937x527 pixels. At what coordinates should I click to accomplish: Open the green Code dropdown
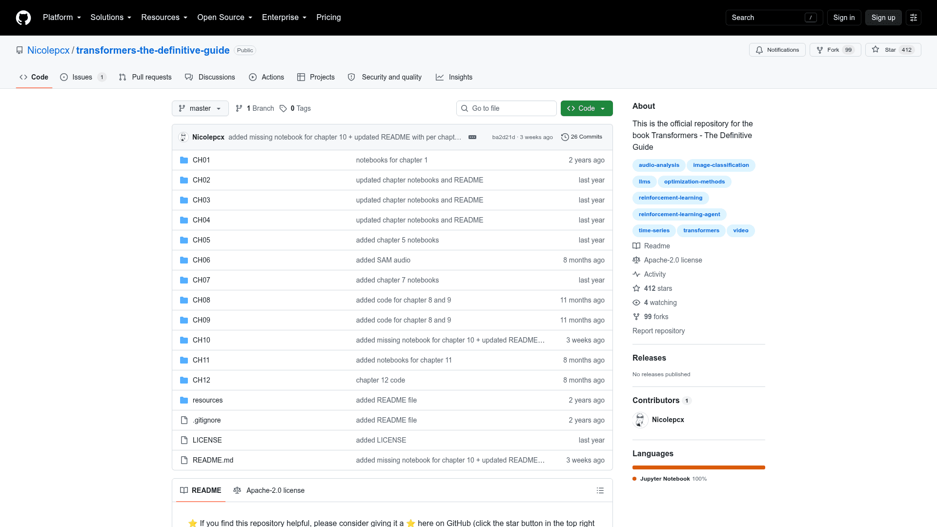(587, 108)
